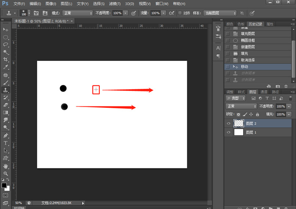Select the Zoom tool

(x=5, y=173)
